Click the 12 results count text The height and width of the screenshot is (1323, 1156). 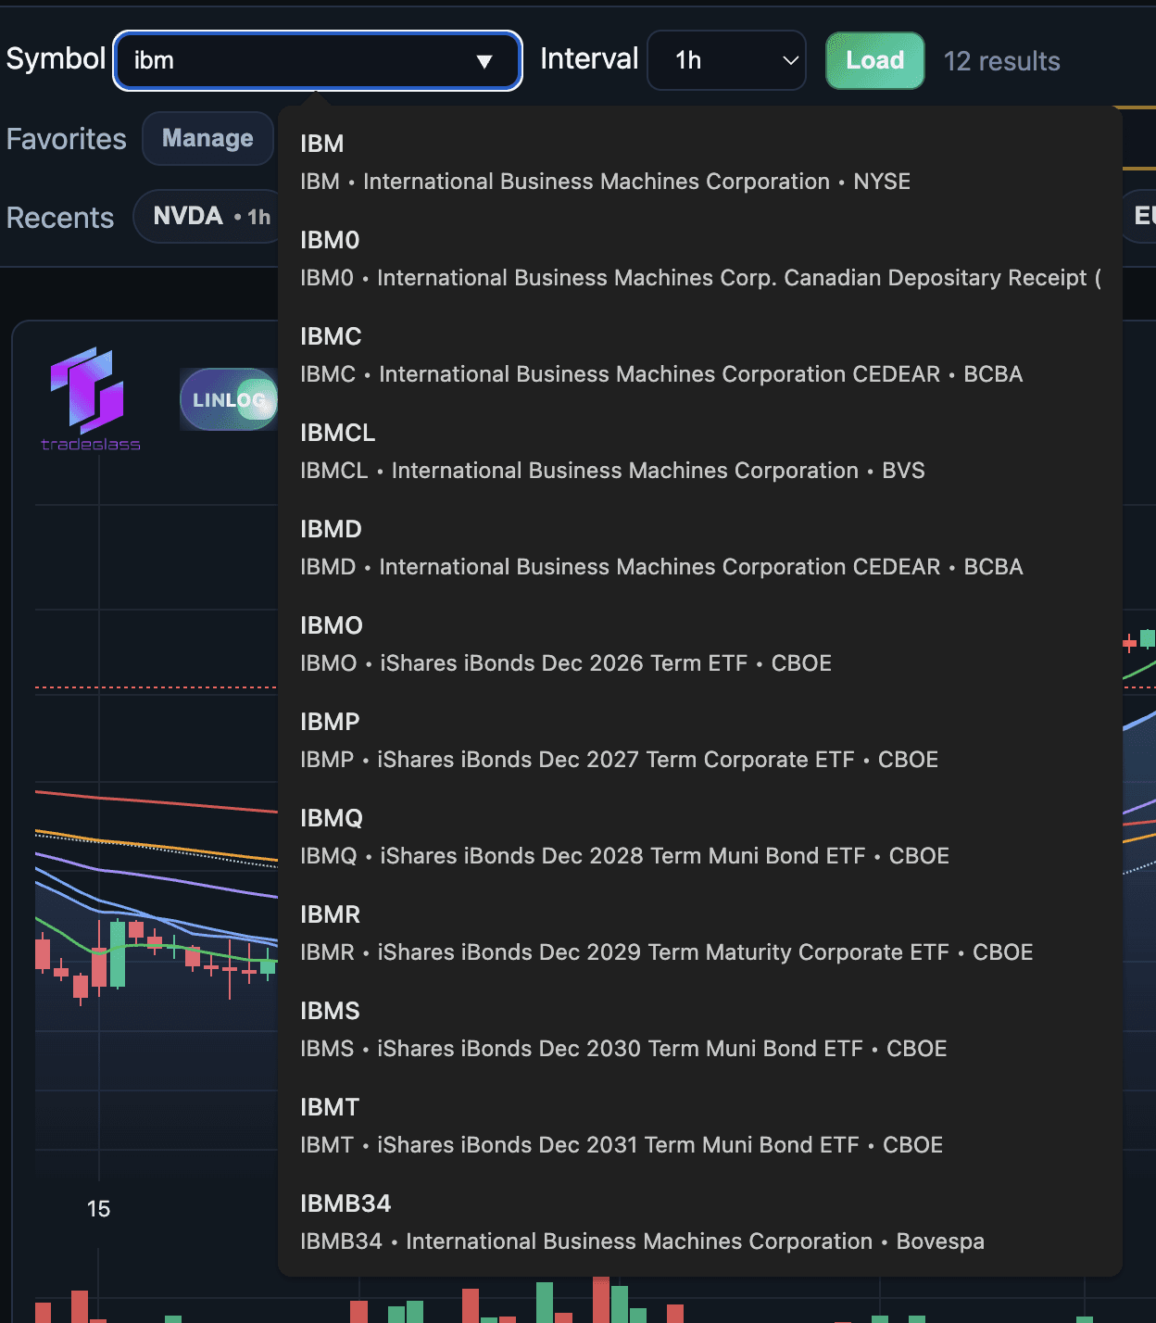click(x=1001, y=61)
